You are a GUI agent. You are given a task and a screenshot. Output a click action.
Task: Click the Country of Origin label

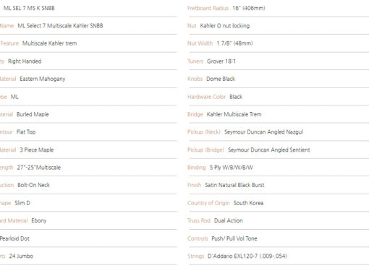(208, 203)
